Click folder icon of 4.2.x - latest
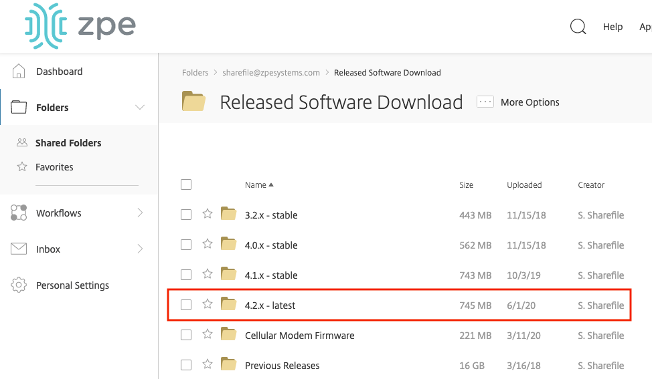Screen dimensions: 652x379 228,303
